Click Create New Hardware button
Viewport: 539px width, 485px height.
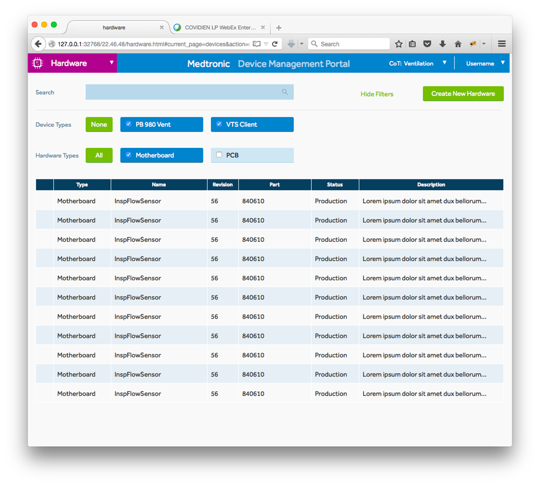[463, 94]
